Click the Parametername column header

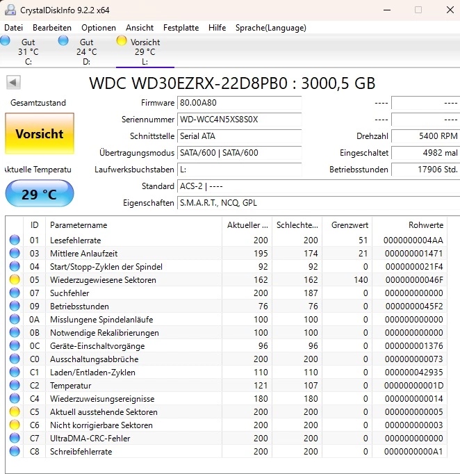coord(133,225)
